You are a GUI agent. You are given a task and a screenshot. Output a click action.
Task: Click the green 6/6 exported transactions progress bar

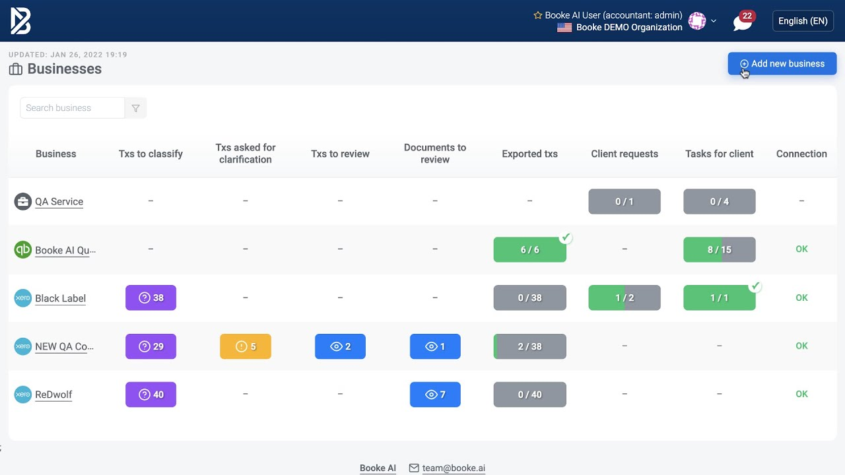(529, 249)
